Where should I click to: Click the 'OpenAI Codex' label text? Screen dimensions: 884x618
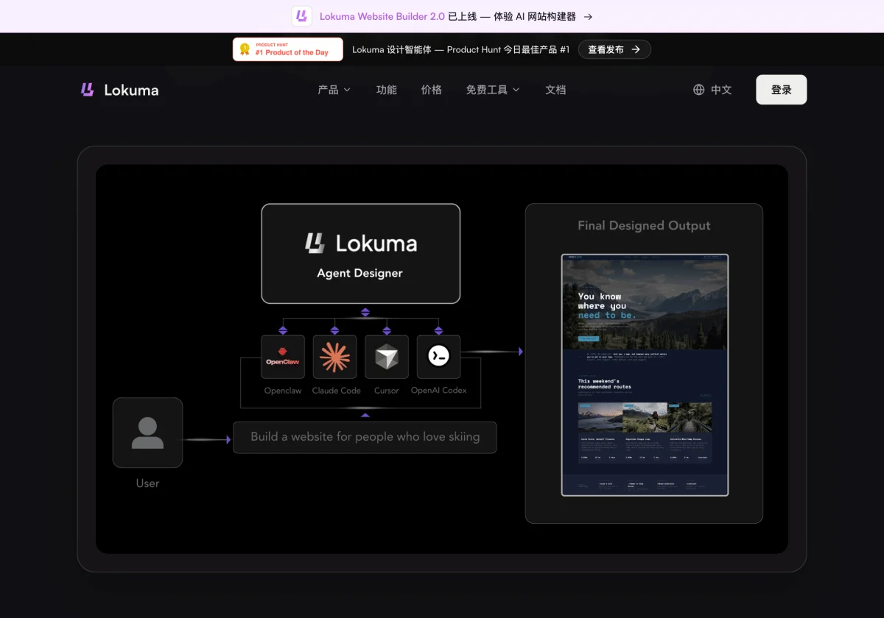coord(439,391)
